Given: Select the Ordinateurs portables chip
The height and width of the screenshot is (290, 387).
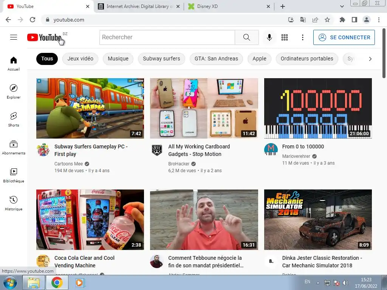Looking at the screenshot, I should coord(307,59).
